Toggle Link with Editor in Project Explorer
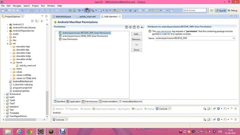240x135 pixels. pyautogui.click(x=36, y=21)
